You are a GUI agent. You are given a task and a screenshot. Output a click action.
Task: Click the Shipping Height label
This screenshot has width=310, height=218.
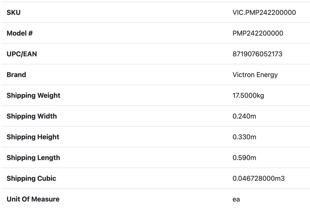point(33,137)
